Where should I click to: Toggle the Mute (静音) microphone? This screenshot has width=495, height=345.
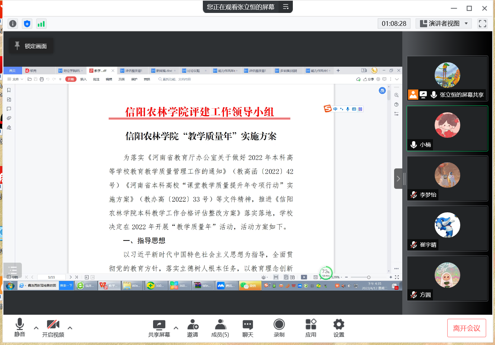tap(20, 328)
